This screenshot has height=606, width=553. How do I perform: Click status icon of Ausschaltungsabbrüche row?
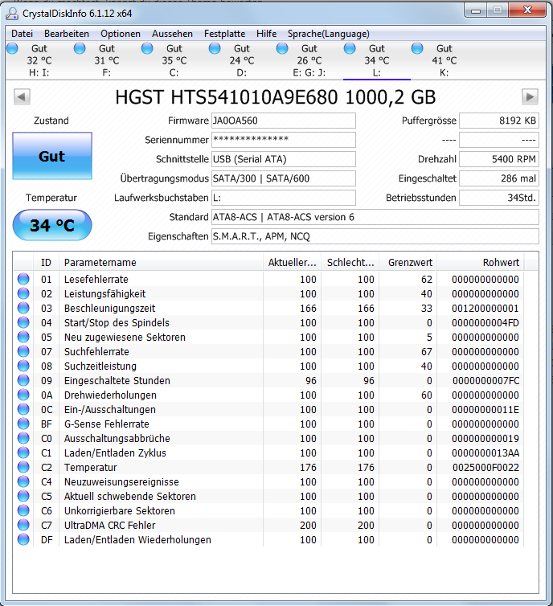click(x=23, y=438)
